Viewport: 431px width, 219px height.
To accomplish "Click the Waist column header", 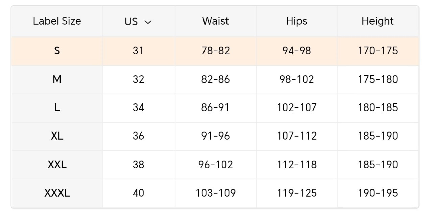I will [215, 21].
